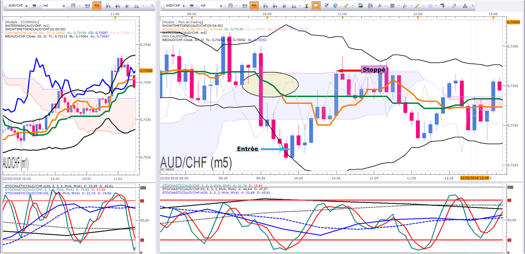
Task: Click the chart type icon in the m5 toolbar
Action: [x=230, y=6]
